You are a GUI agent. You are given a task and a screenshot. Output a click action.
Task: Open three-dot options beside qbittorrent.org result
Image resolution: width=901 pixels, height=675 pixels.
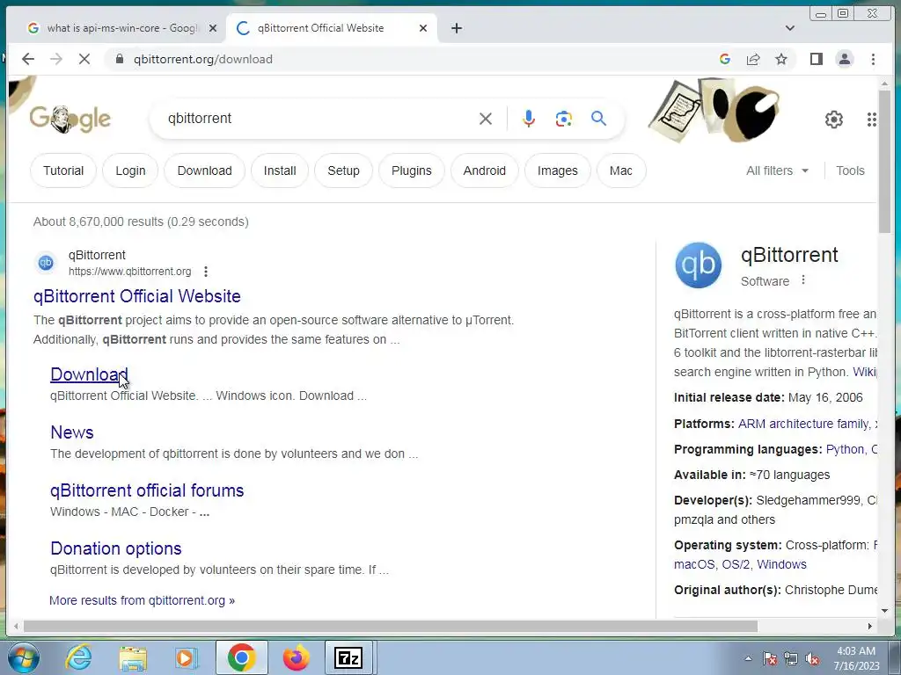(x=206, y=272)
